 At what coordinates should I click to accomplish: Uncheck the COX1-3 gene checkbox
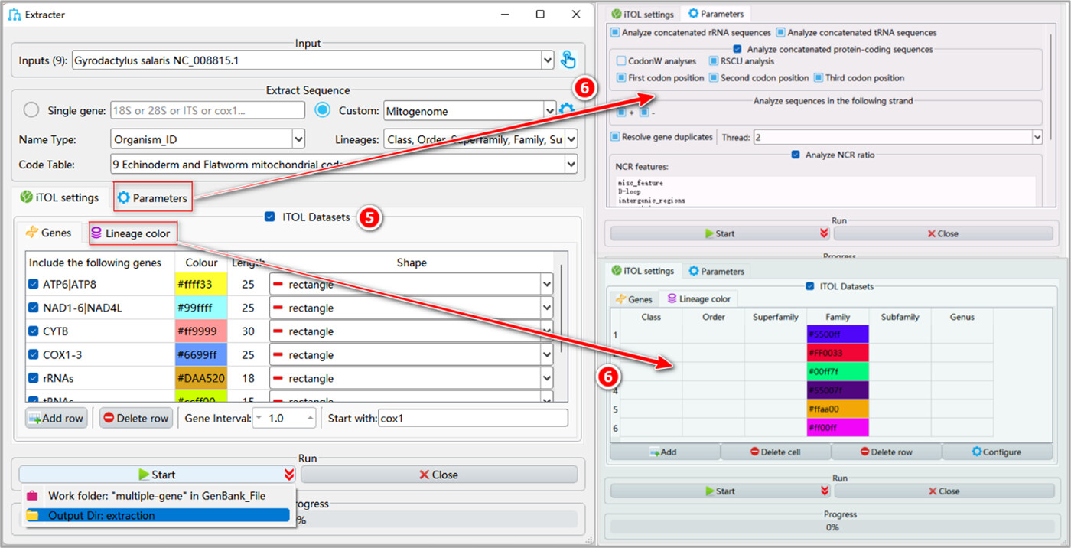34,354
